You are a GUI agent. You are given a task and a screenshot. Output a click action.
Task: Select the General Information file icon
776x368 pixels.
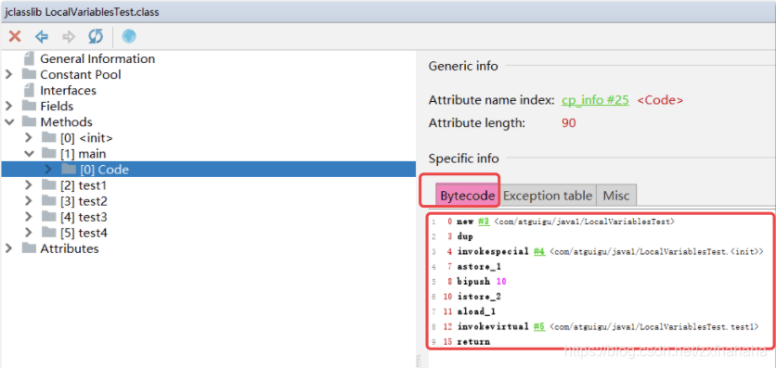coord(30,58)
